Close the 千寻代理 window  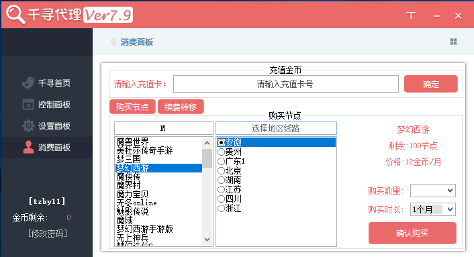click(x=459, y=15)
